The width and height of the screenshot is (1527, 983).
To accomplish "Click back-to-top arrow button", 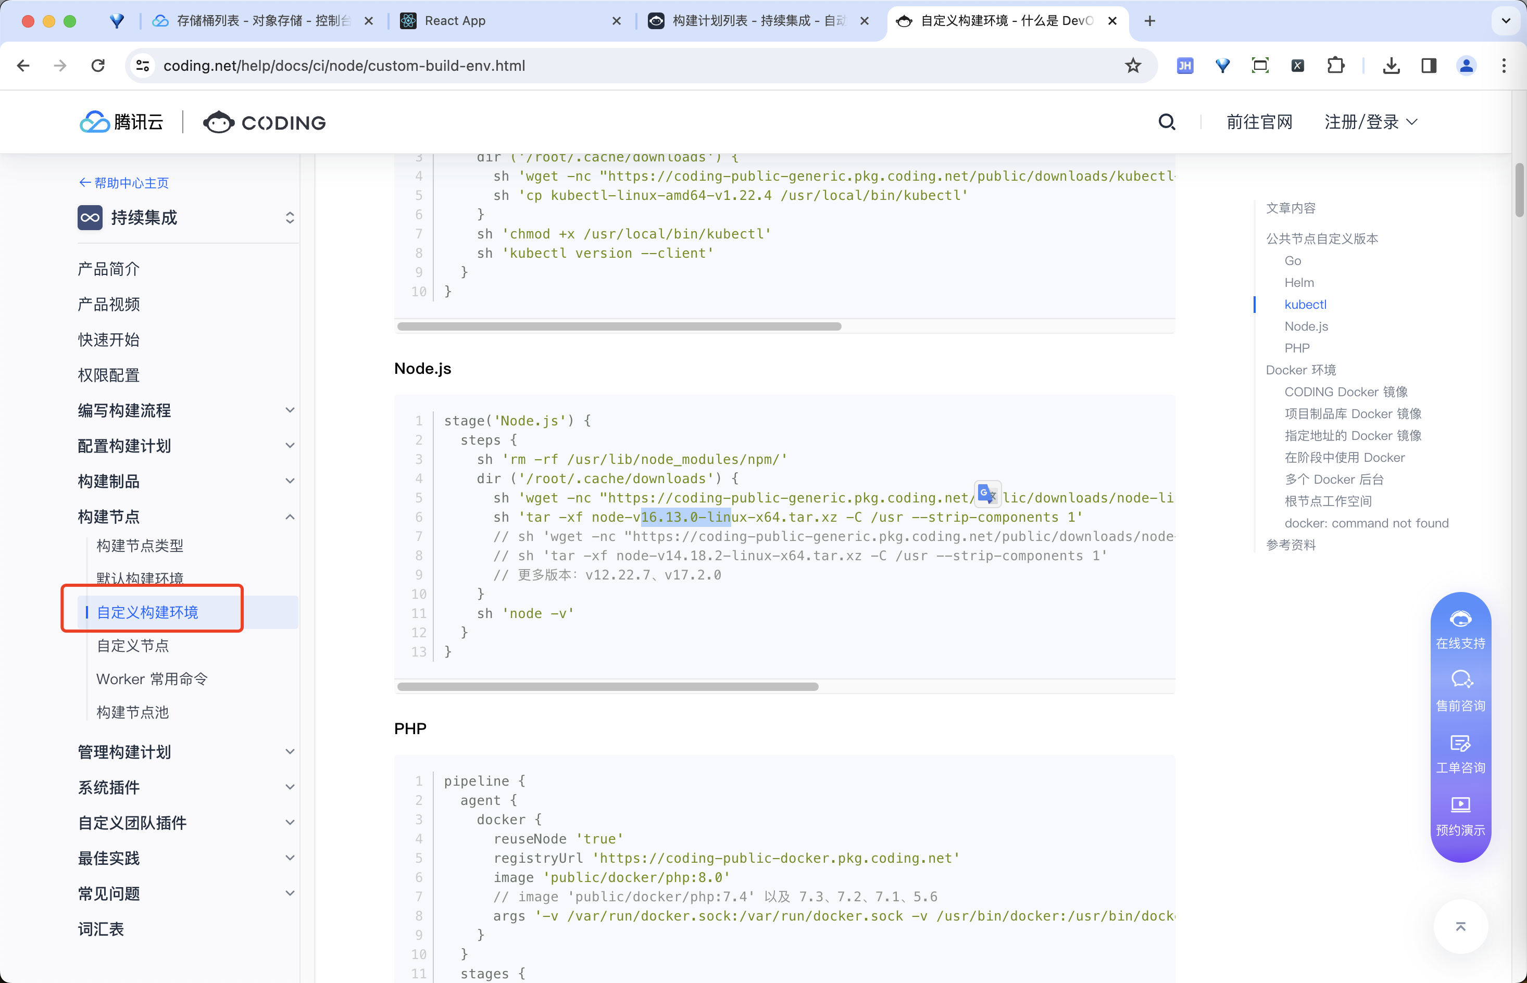I will [1461, 926].
